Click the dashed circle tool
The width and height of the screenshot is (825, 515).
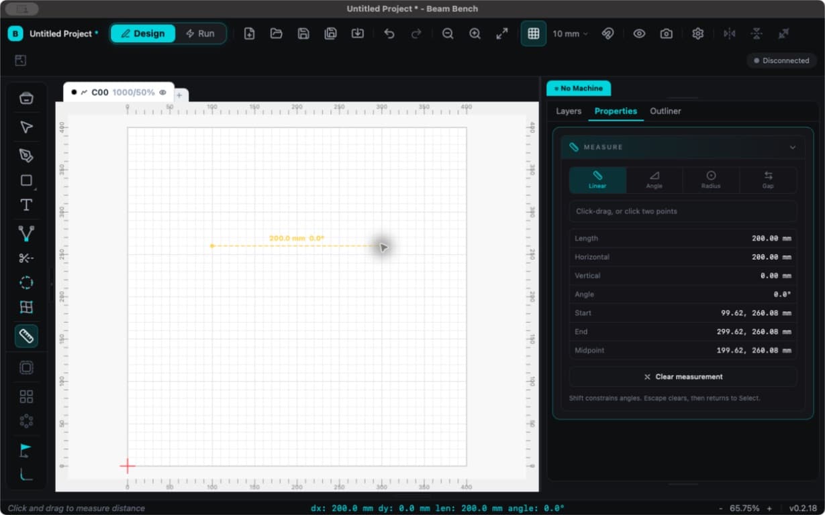[26, 282]
